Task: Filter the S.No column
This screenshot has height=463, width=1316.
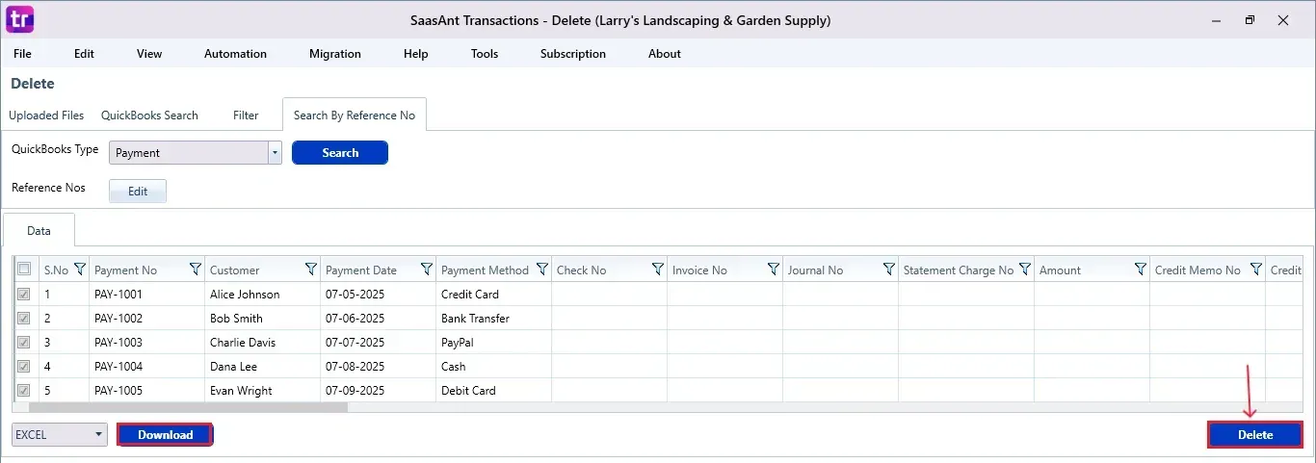Action: [80, 270]
